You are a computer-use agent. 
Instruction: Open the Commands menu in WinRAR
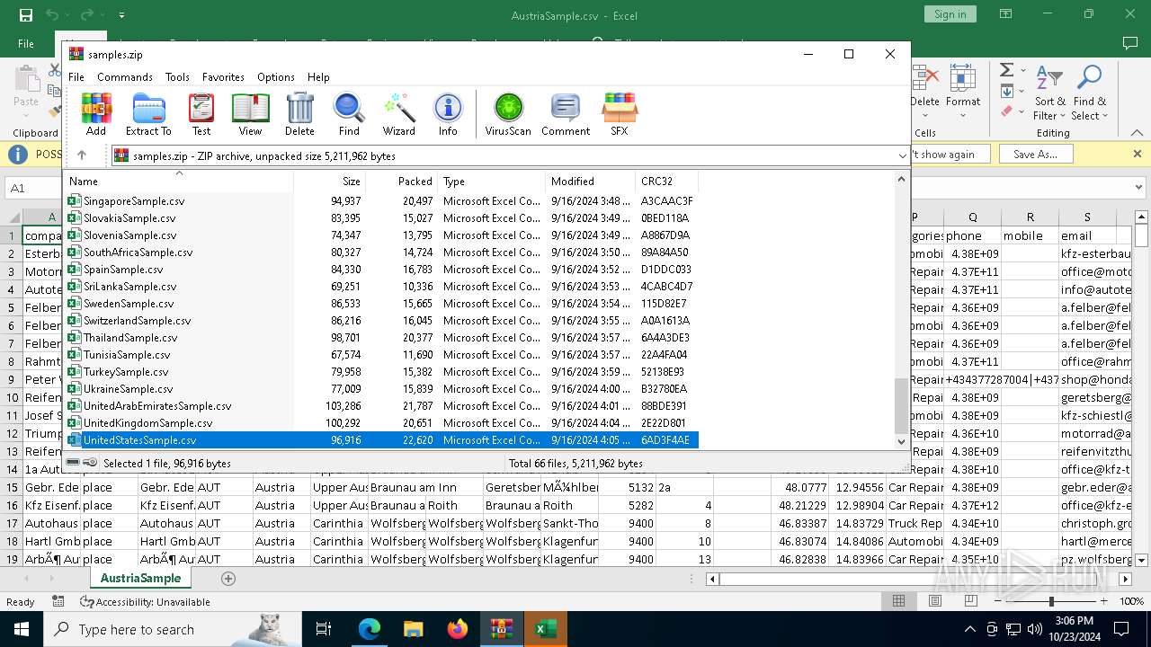pyautogui.click(x=125, y=77)
